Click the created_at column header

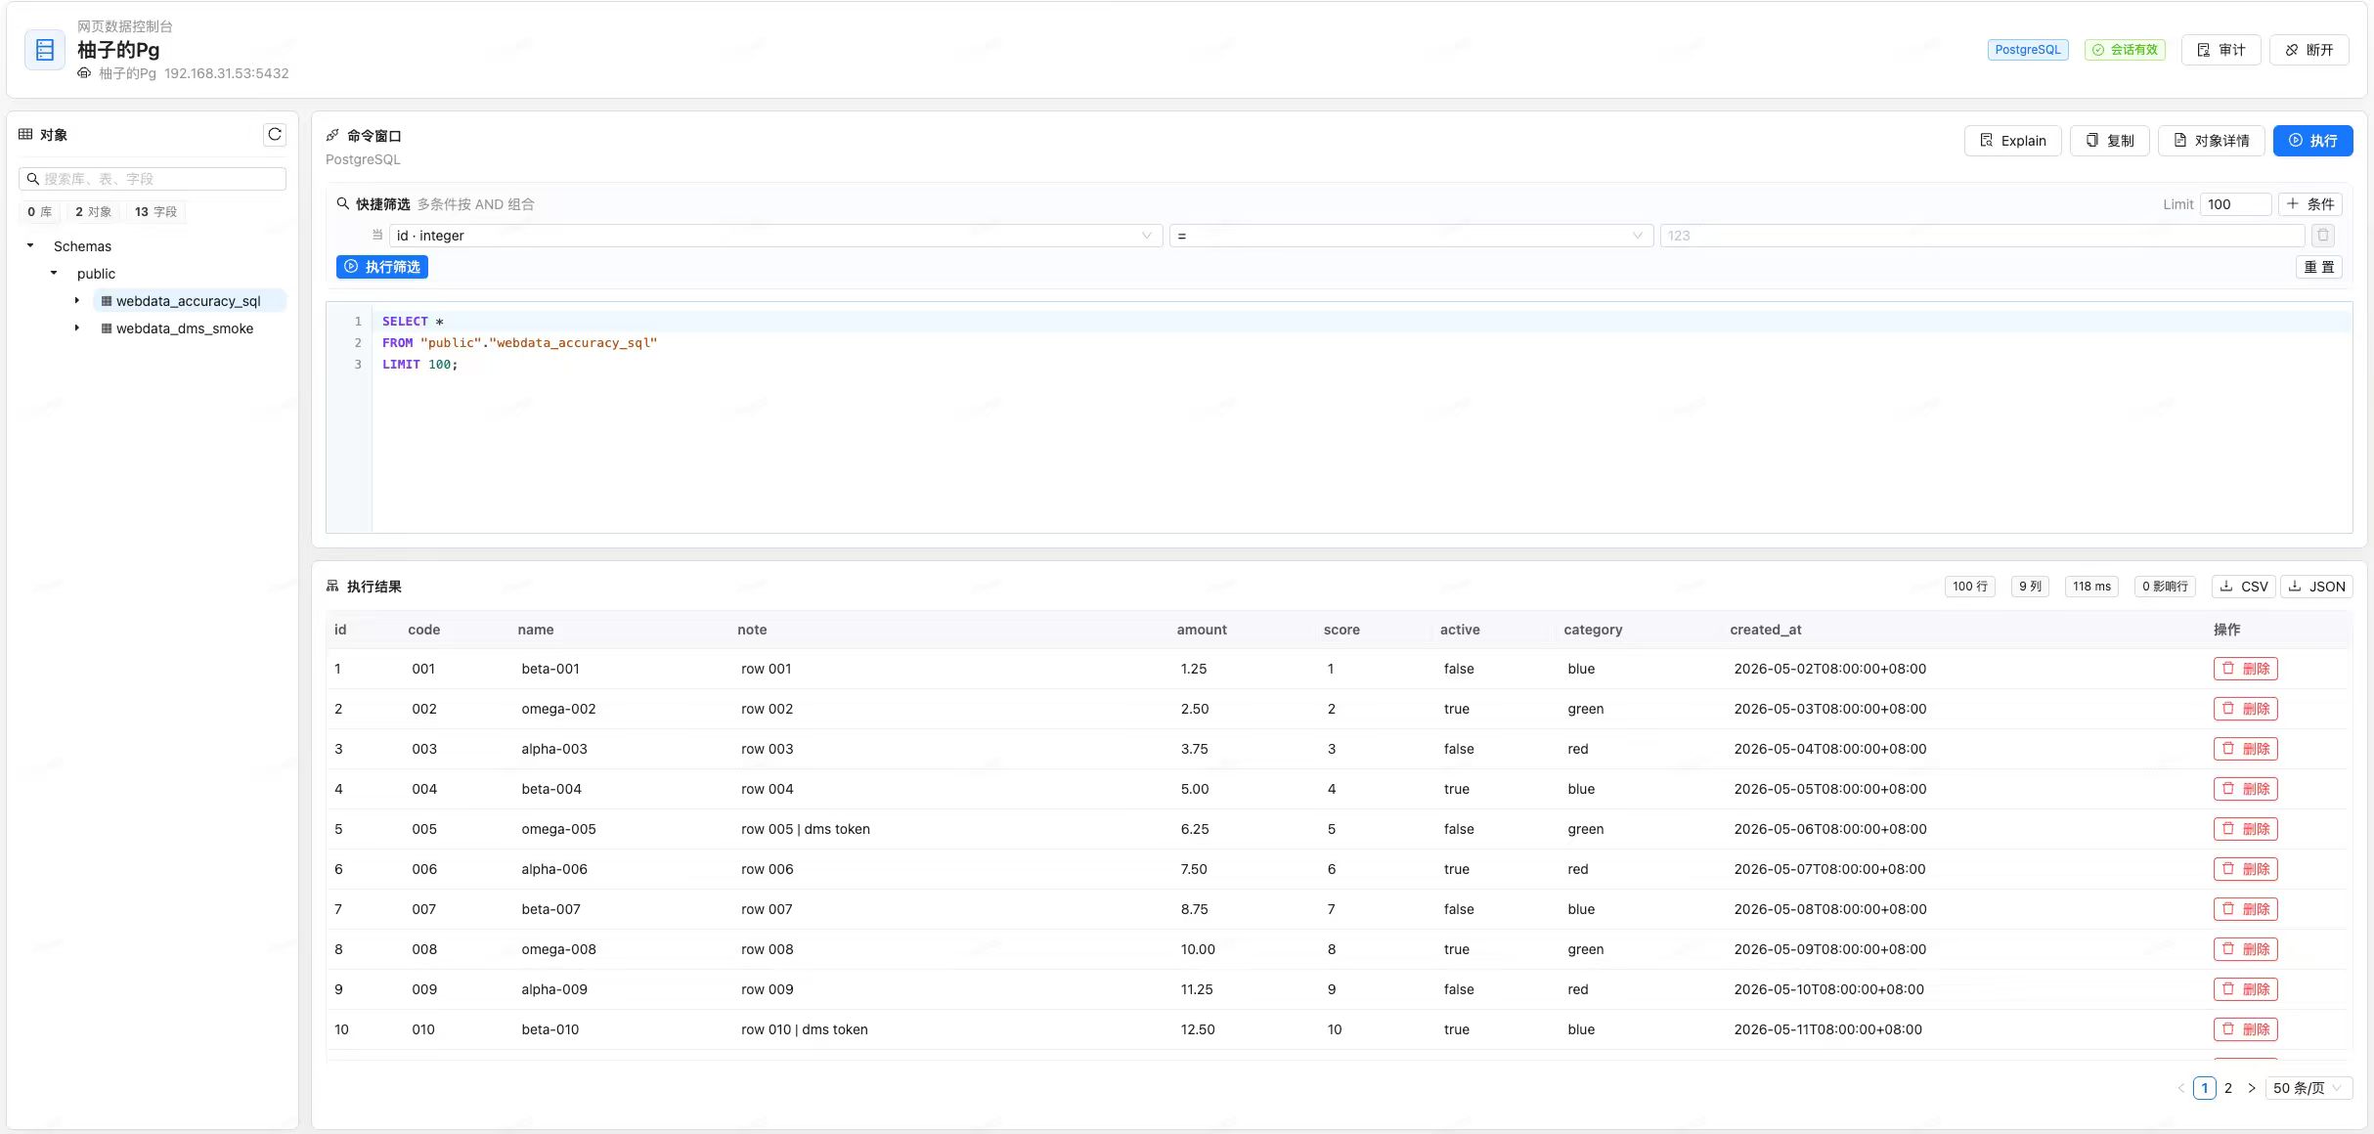(1765, 630)
